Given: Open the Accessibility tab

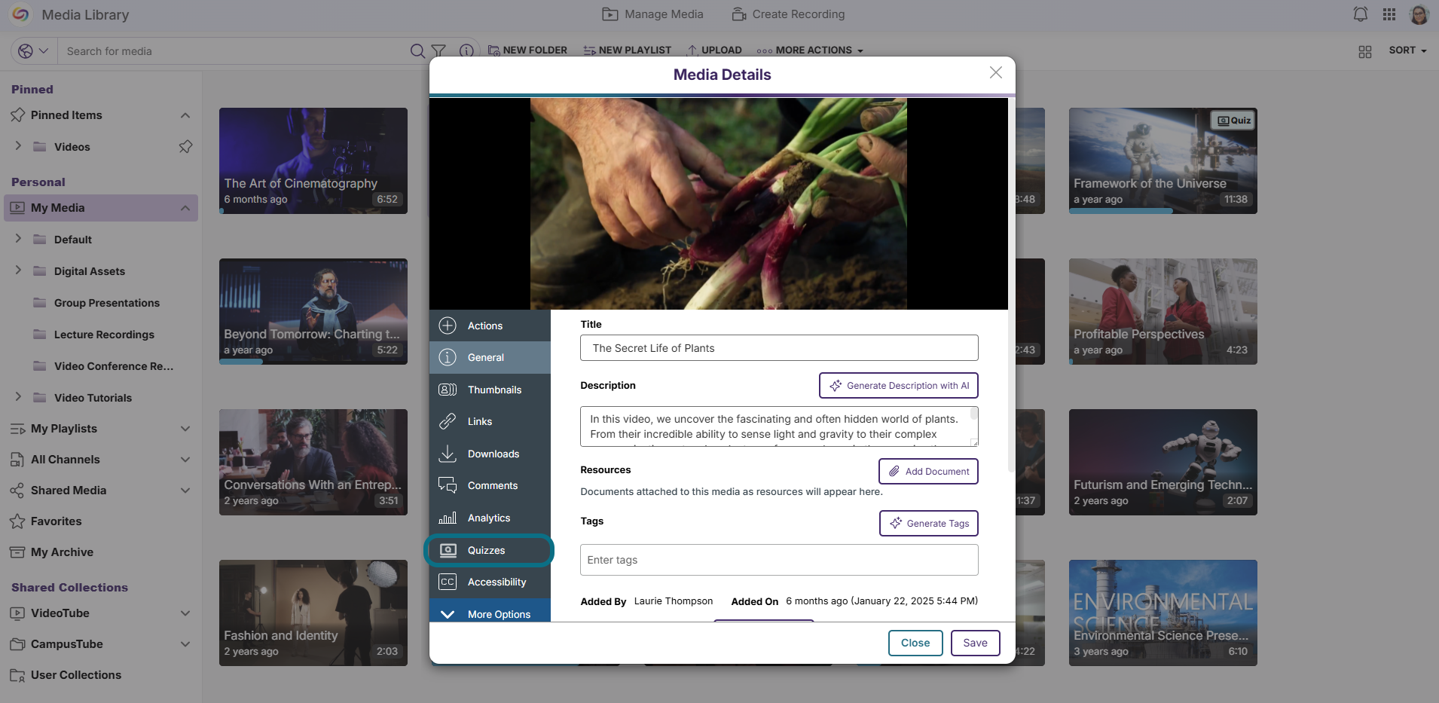Looking at the screenshot, I should point(490,582).
